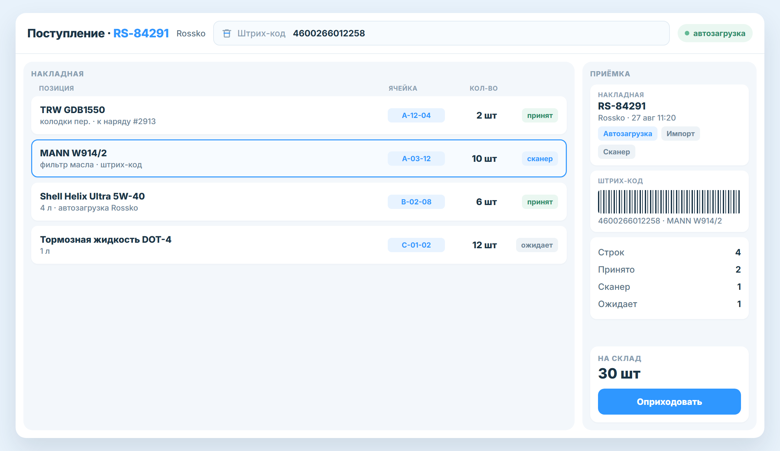Click the Сканер chip in invoice card
Viewport: 780px width, 451px height.
point(617,152)
